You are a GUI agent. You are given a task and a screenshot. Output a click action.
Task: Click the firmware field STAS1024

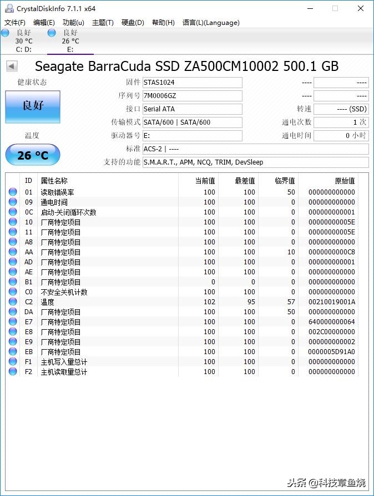(x=192, y=83)
